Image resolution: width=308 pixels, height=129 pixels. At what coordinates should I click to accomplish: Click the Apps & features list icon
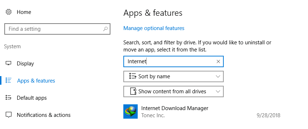click(x=9, y=80)
